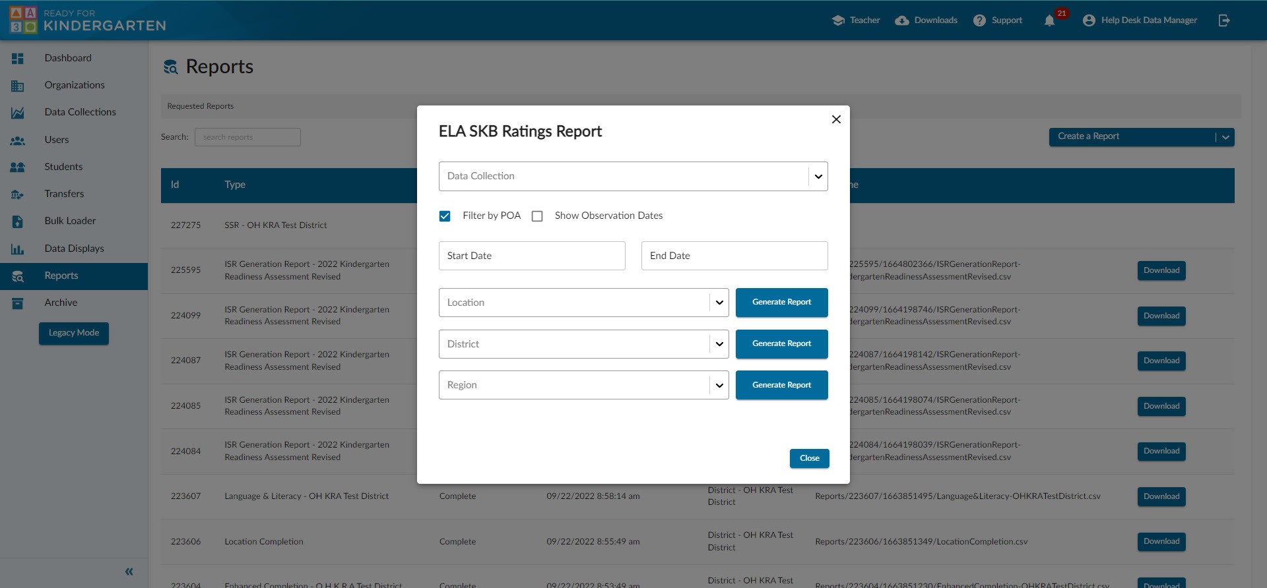The image size is (1267, 588).
Task: Click the Support question mark icon
Action: click(979, 20)
